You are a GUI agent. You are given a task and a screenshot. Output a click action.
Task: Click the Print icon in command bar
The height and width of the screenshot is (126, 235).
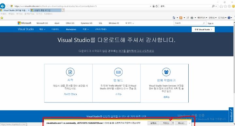point(192,18)
